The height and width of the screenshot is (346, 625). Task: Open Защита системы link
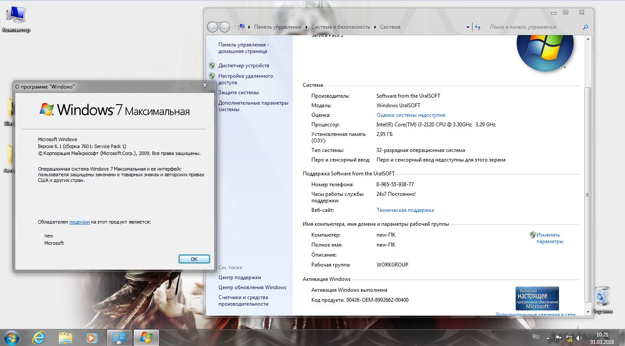[238, 92]
